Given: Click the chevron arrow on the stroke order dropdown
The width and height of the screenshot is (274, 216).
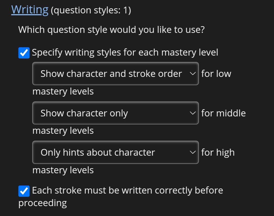Looking at the screenshot, I should click(192, 74).
